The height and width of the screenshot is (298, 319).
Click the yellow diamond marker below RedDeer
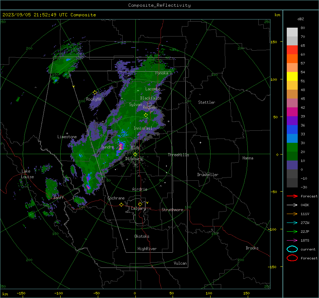(x=146, y=115)
